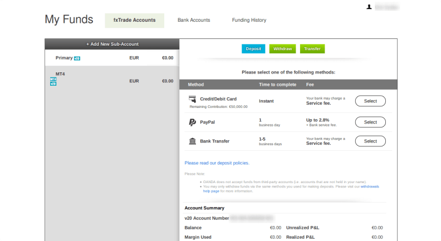Screen dimensions: 441x241
Task: Click the Credit/Debit Card icon
Action: (192, 99)
